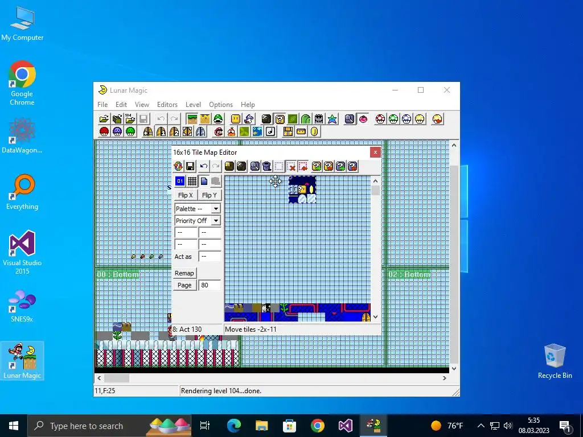Click the blue spotted mushroom icon in top row
Screen dimensions: 583x437
click(x=407, y=119)
